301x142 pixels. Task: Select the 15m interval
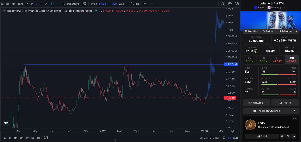click(20, 4)
